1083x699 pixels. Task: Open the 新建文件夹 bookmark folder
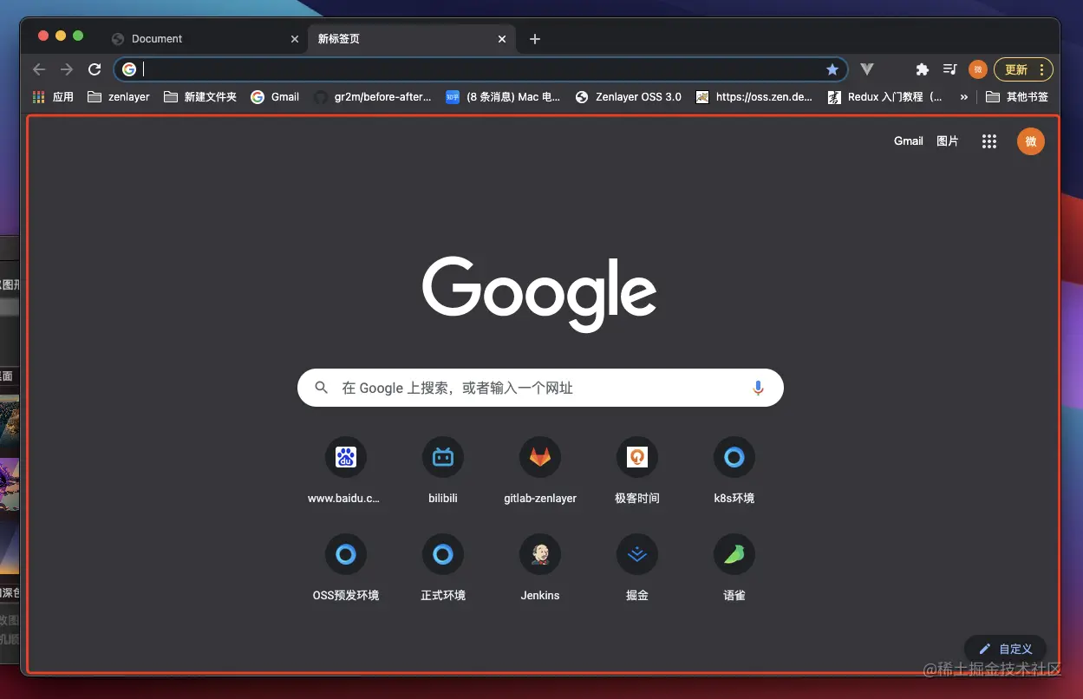200,97
